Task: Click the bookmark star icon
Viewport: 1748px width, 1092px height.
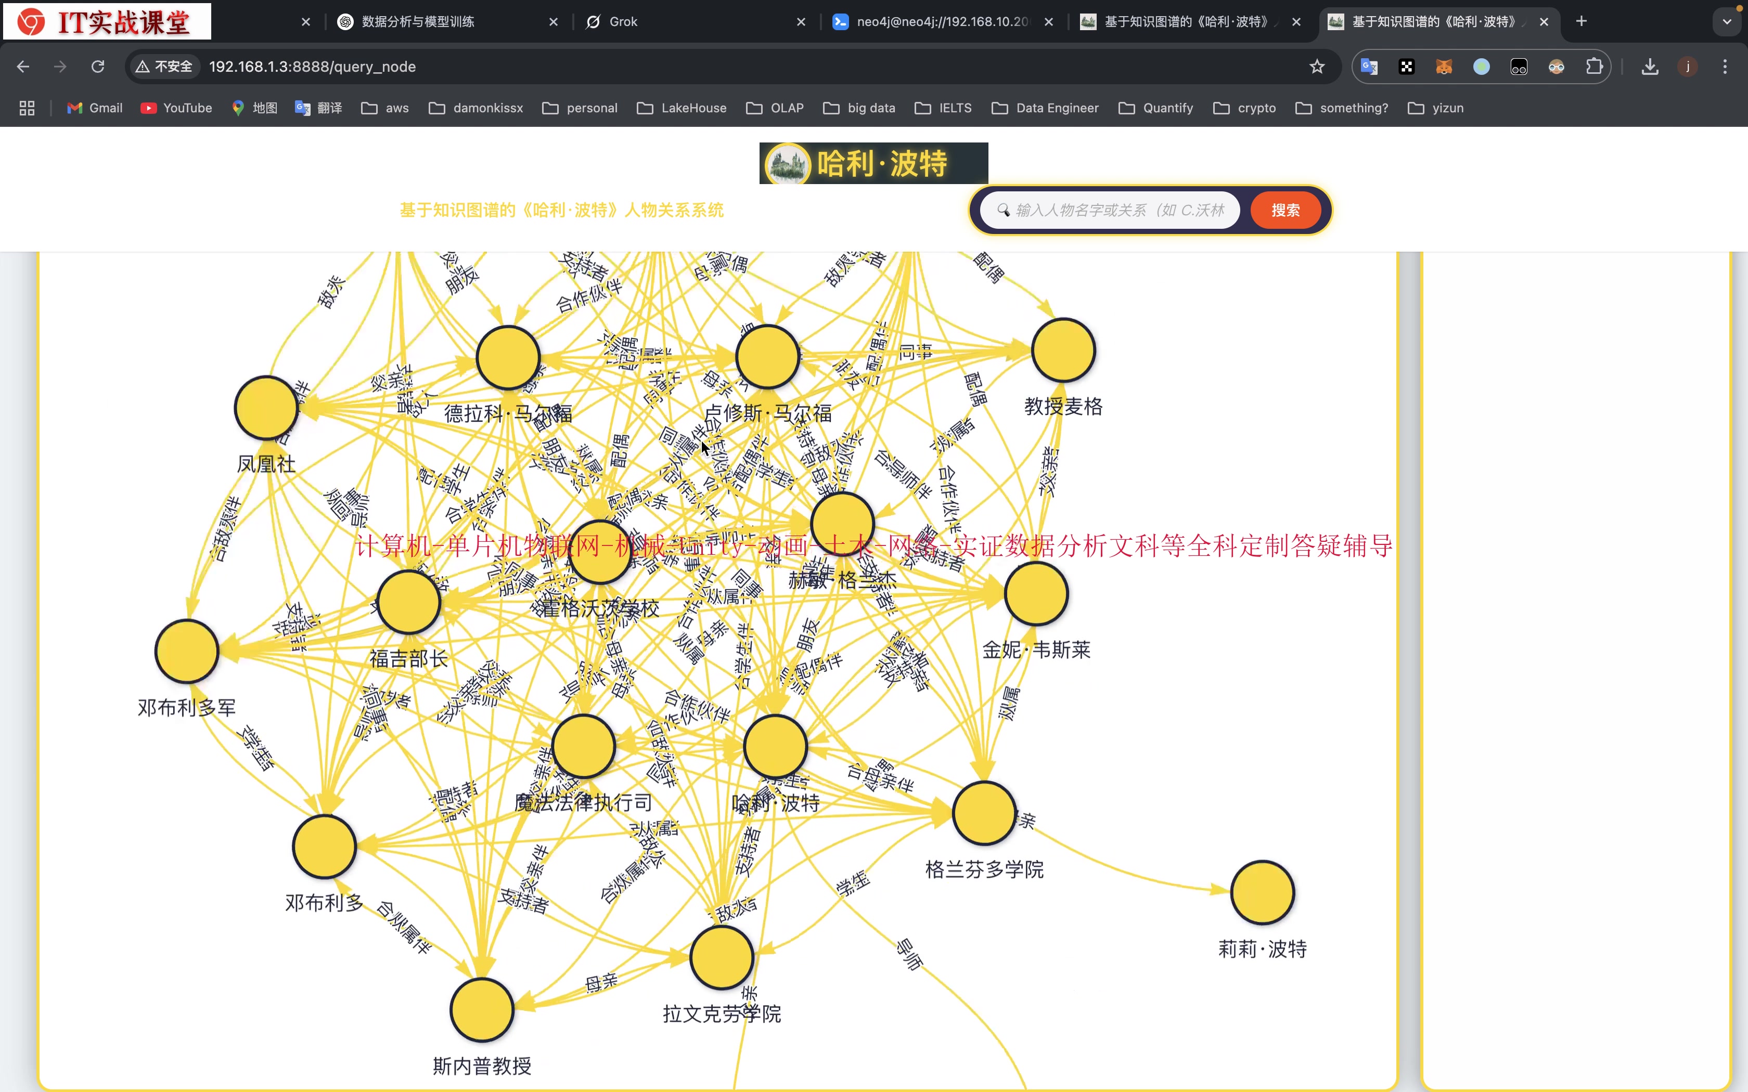Action: coord(1317,67)
